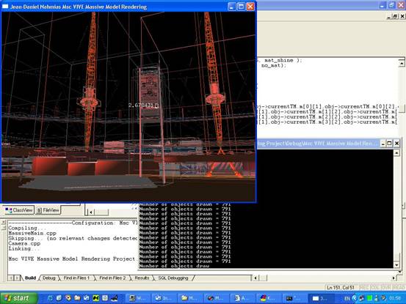Switch to the active 'J...' taskbar button

click(x=321, y=298)
